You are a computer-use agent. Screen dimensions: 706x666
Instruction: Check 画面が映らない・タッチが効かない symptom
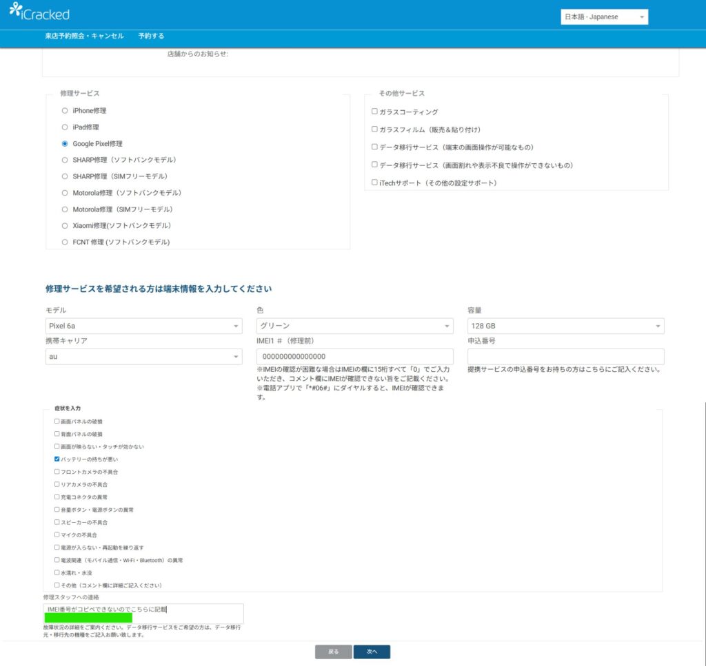(x=57, y=446)
